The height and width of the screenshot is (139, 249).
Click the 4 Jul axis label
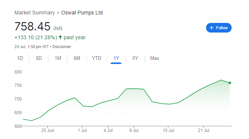108,130
